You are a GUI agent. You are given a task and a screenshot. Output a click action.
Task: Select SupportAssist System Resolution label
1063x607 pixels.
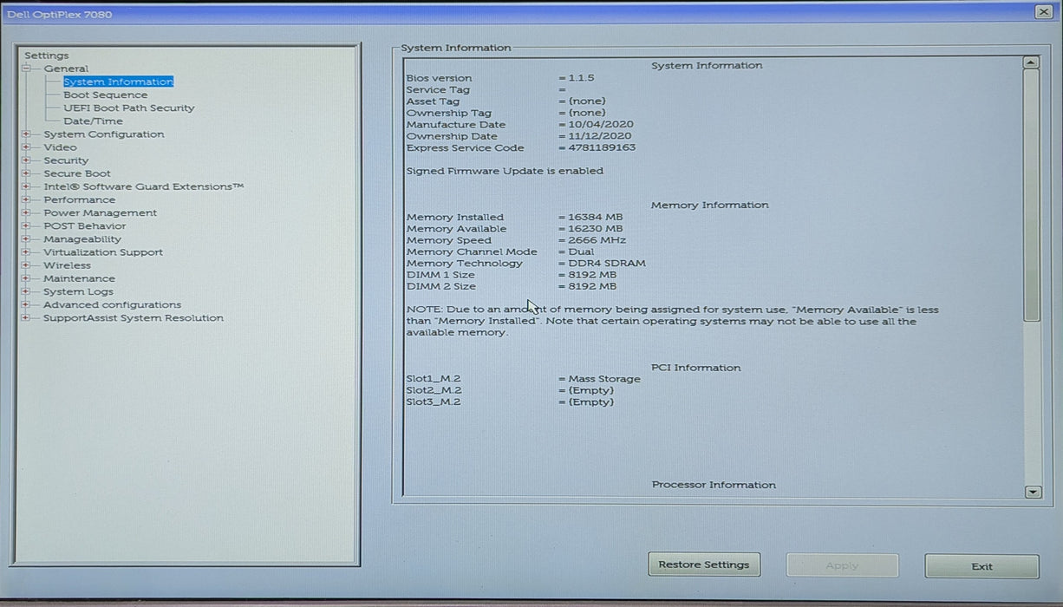[133, 318]
